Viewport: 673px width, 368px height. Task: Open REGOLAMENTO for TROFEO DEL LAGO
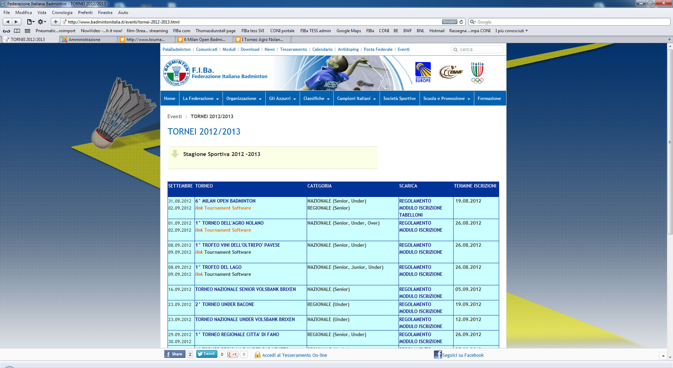click(415, 267)
